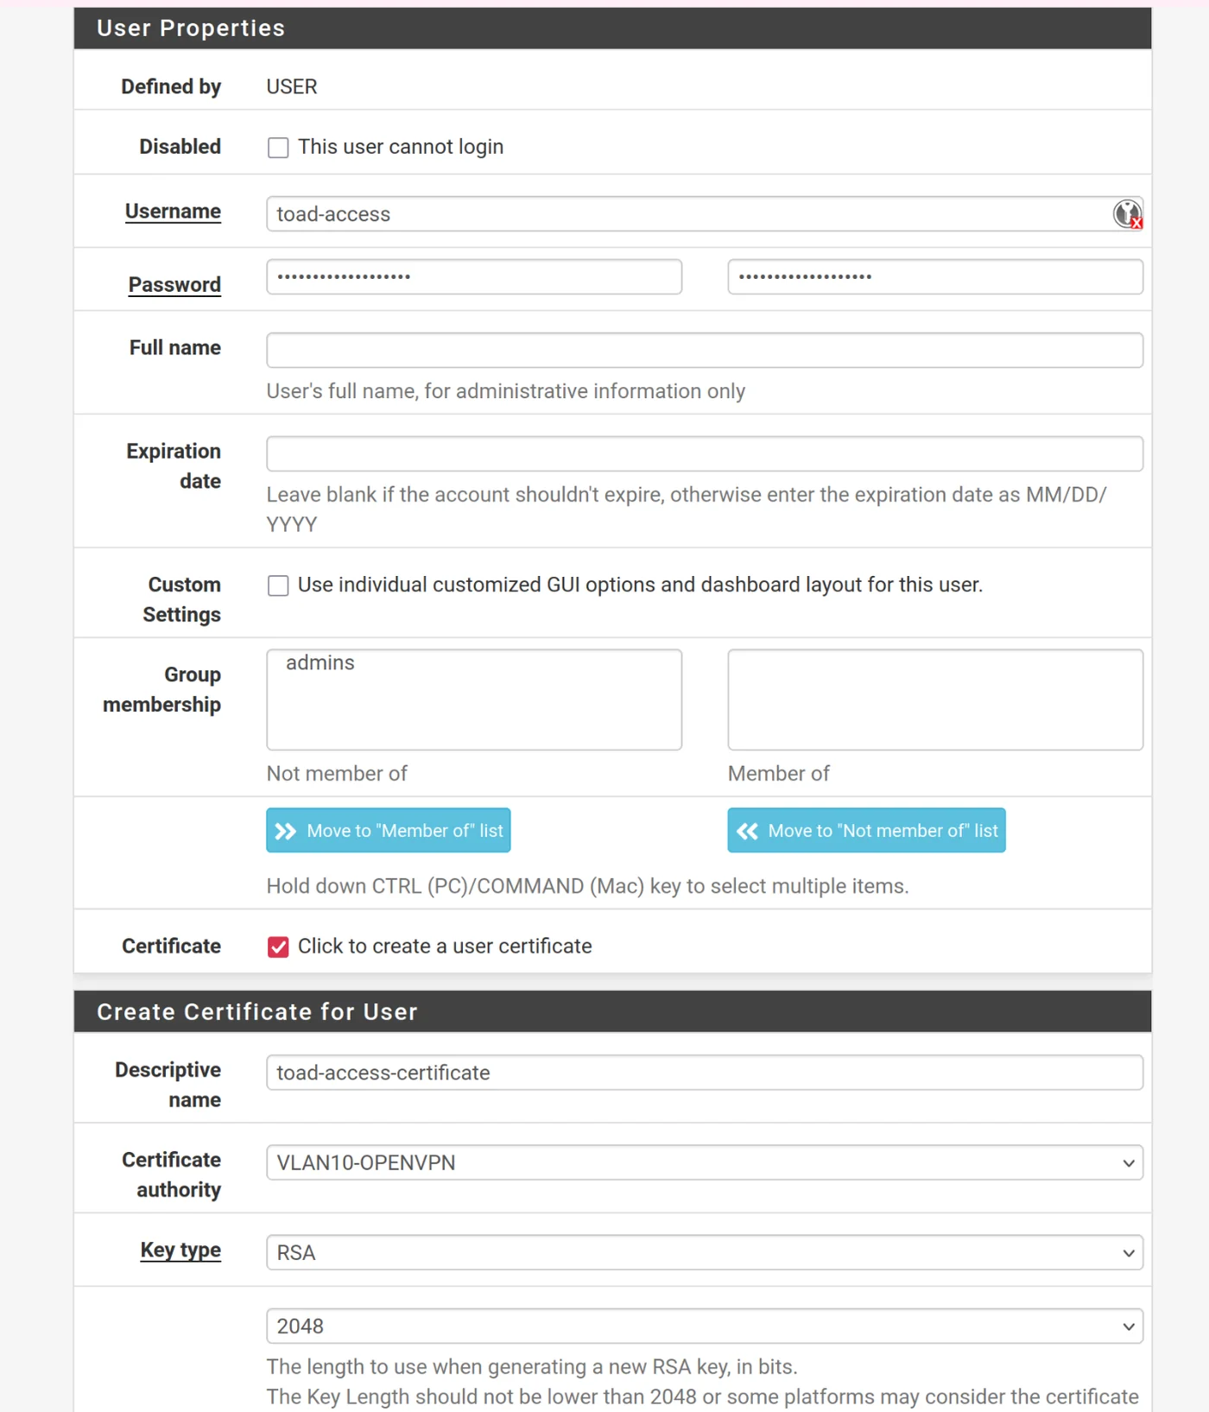Screen dimensions: 1209x1412
Task: Click the toad-access-certificate Descriptive name field
Action: [x=704, y=1072]
